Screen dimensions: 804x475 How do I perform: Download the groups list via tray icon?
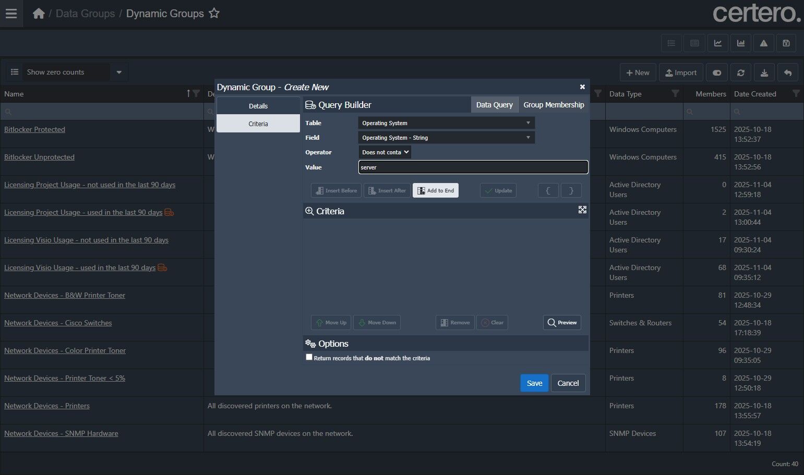click(x=764, y=73)
